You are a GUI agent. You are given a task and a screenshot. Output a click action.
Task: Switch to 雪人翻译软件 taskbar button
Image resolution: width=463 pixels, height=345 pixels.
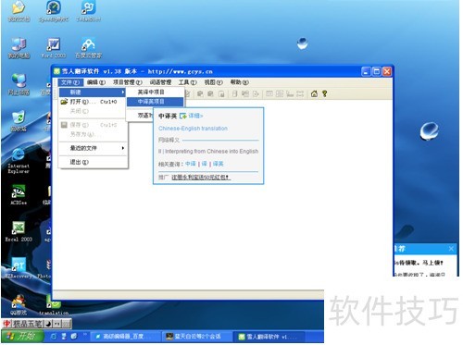[x=269, y=337]
